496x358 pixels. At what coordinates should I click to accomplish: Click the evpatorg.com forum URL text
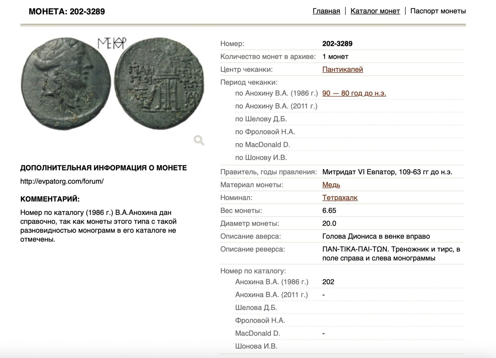click(x=62, y=181)
